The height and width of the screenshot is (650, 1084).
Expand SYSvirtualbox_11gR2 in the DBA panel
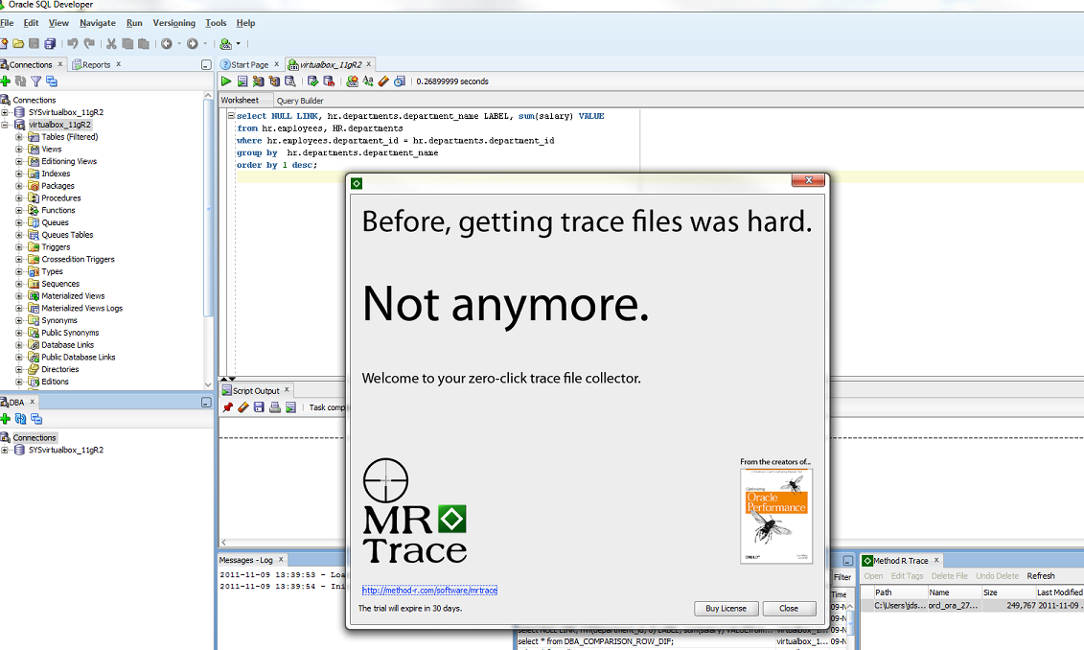[x=5, y=451]
